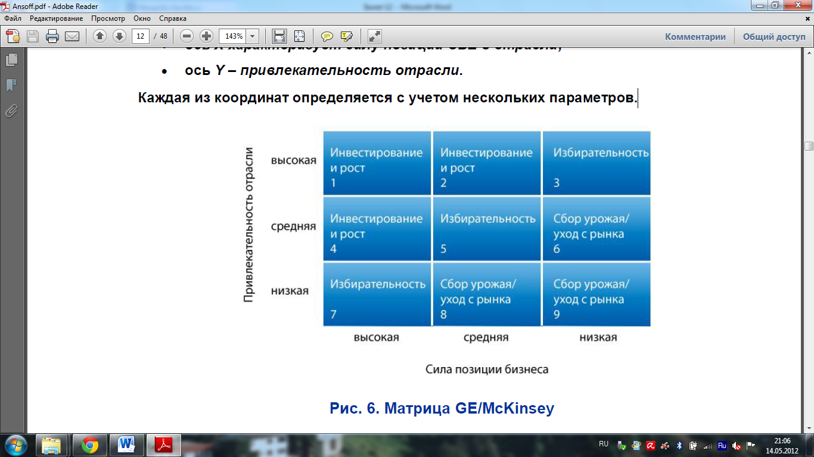Viewport: 814px width, 457px height.
Task: Open the zoom level dropdown arrow
Action: click(x=253, y=36)
